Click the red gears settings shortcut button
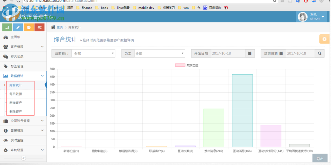Image resolution: width=331 pixels, height=165 pixels. [x=40, y=27]
